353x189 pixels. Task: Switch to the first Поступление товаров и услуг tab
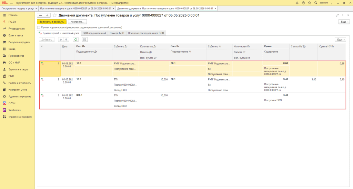(x=18, y=9)
